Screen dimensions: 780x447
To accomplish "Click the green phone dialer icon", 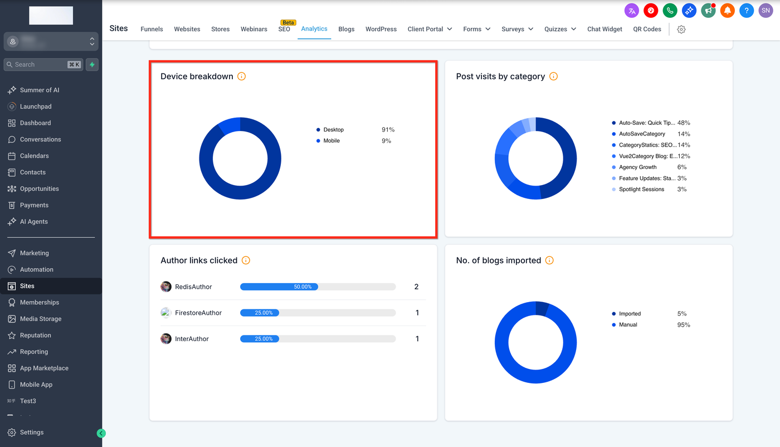I will (670, 11).
